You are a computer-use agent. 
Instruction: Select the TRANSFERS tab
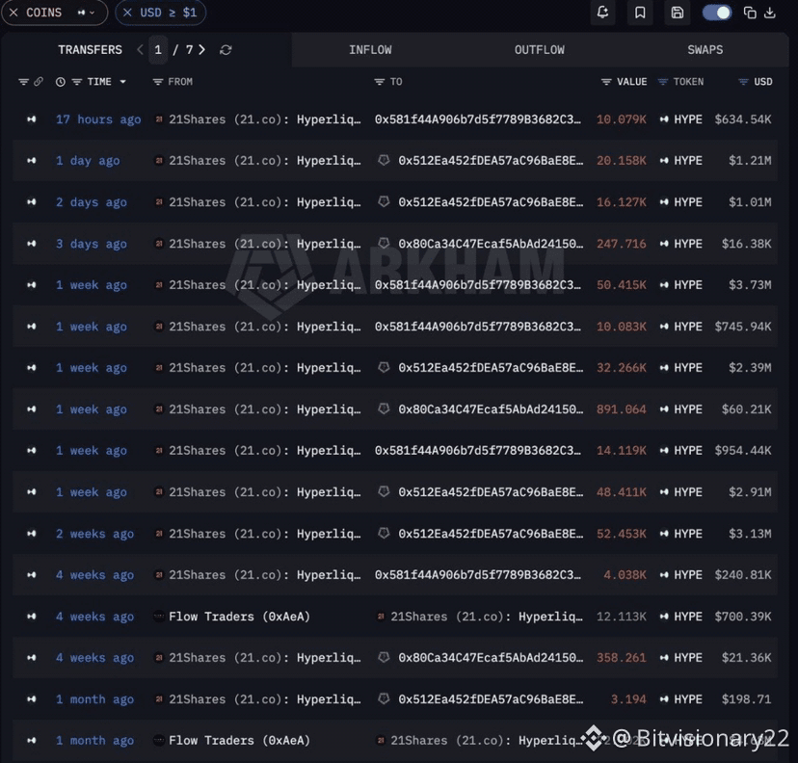(90, 50)
